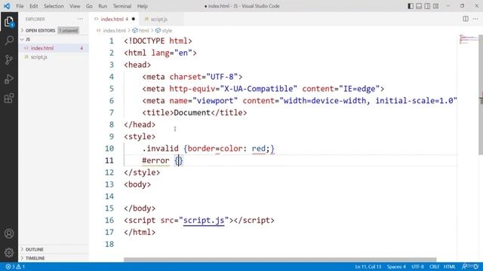Click the UTF-8 encoding status item
This screenshot has height=271, width=483.
(417, 266)
